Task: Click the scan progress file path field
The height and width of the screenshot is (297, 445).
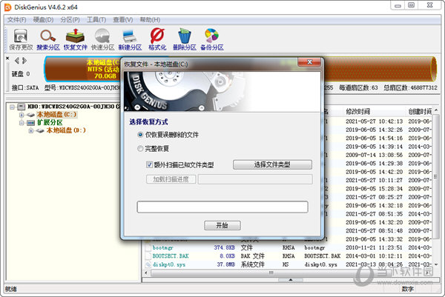Action: tap(255, 179)
